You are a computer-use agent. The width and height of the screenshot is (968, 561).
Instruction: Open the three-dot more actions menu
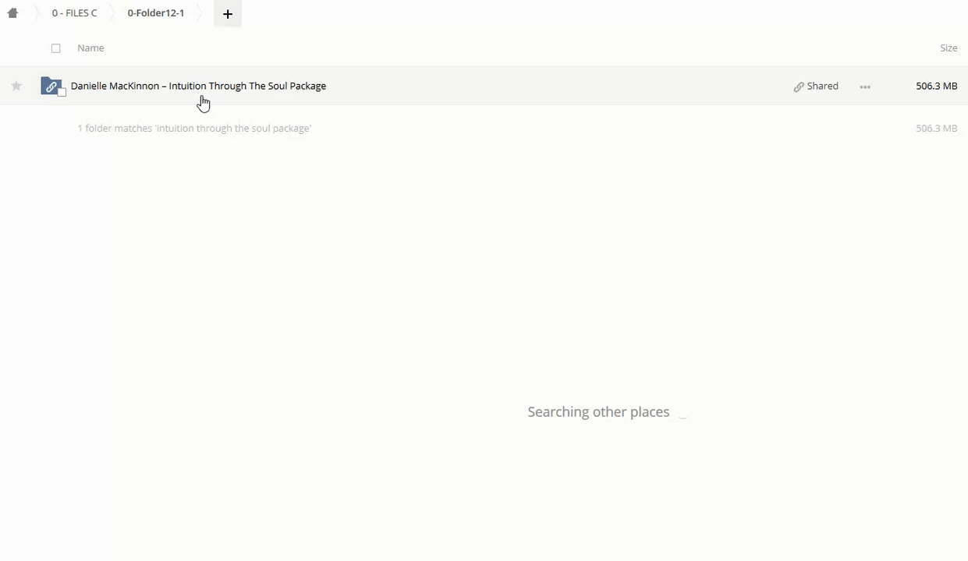(865, 86)
